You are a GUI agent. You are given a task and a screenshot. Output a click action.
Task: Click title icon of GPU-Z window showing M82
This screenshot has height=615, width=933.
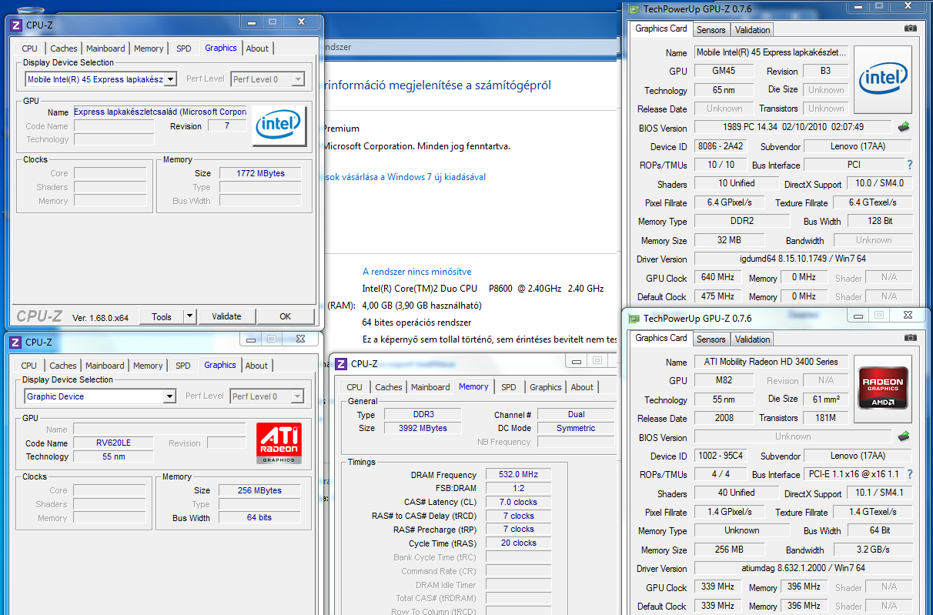634,318
